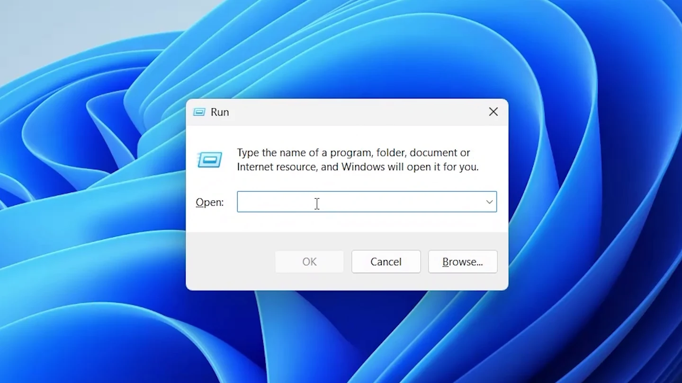This screenshot has width=682, height=383.
Task: Open file picker with Browse button
Action: coord(463,261)
